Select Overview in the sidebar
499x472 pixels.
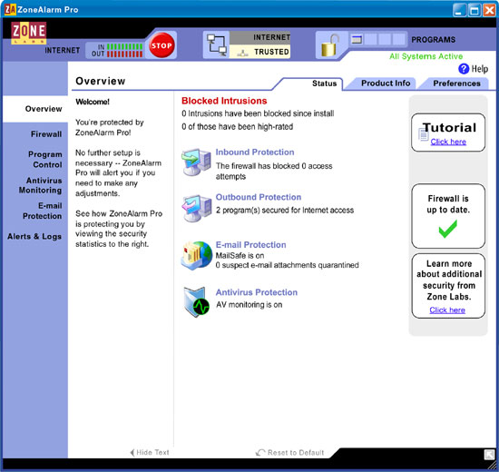44,109
